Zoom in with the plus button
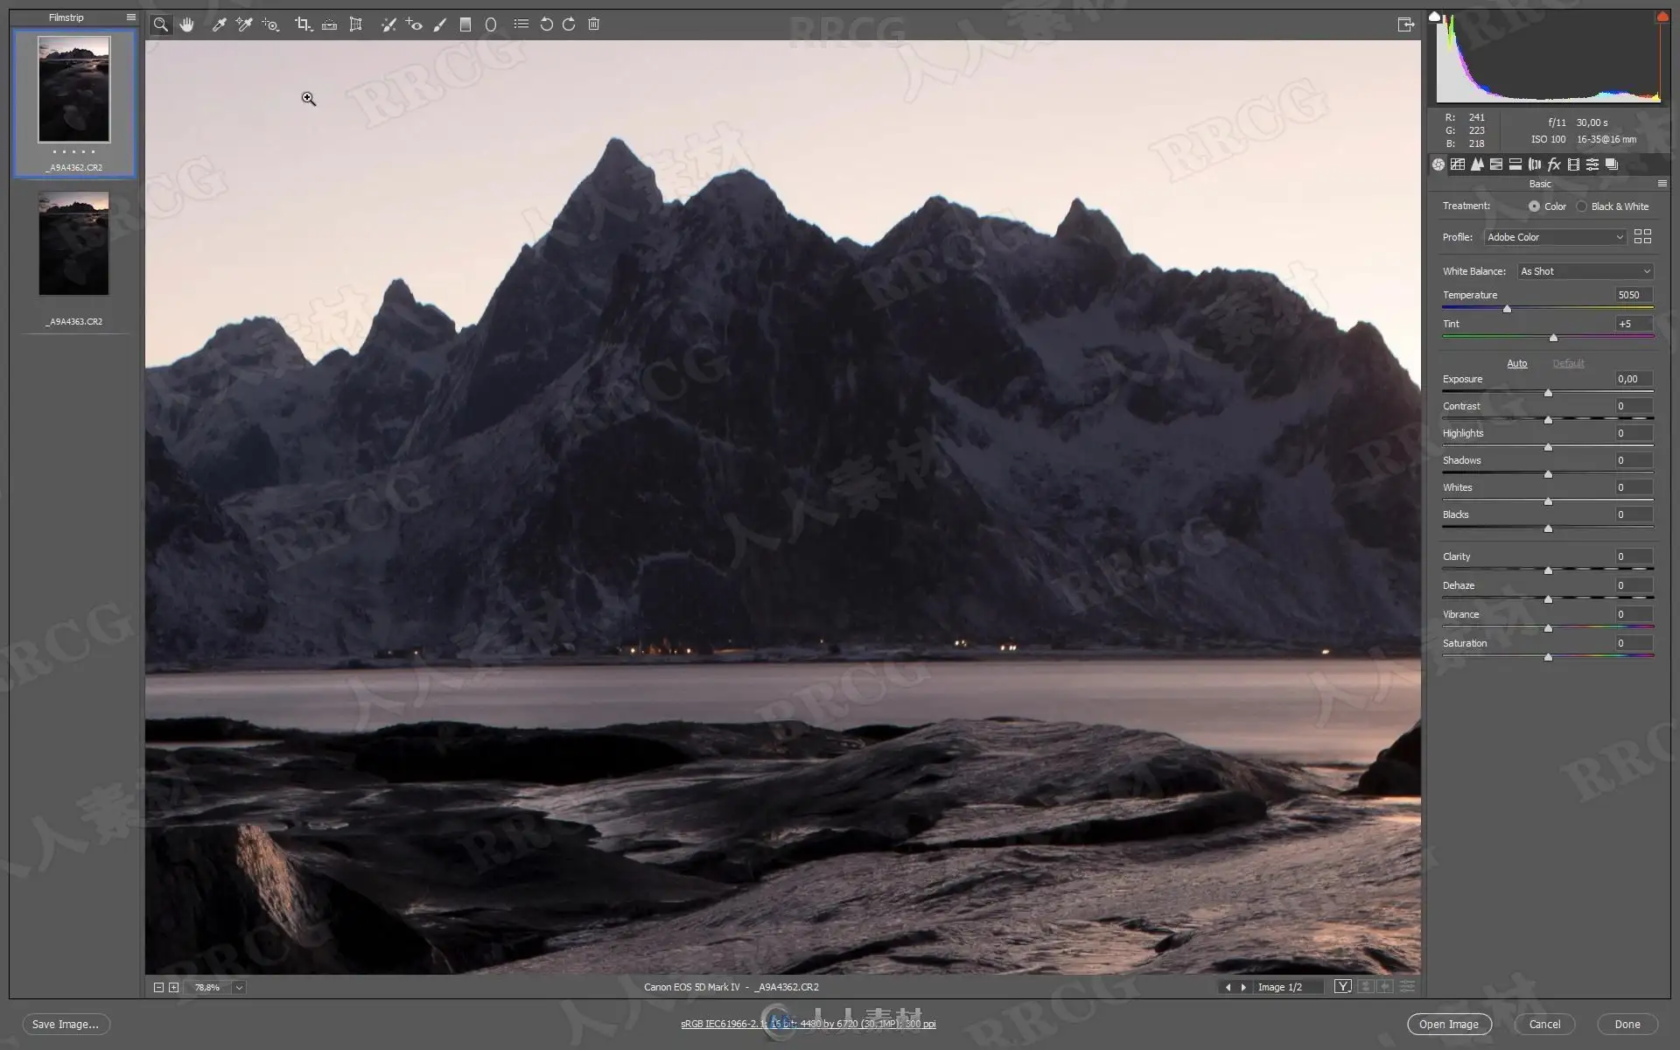 [173, 987]
